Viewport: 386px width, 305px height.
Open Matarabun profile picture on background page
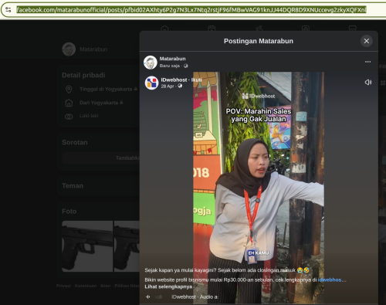click(x=69, y=49)
